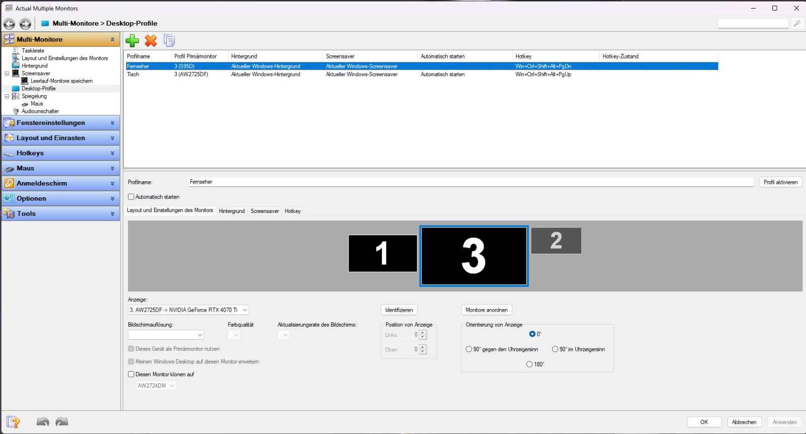This screenshot has height=434, width=806.
Task: Switch to the Screensaver tab
Action: (264, 211)
